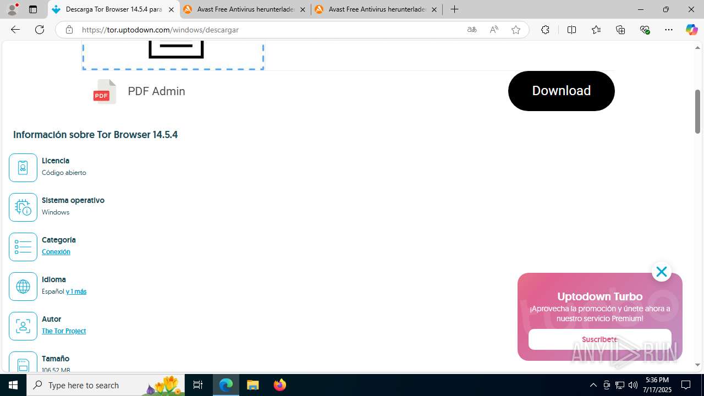Viewport: 704px width, 396px height.
Task: Reload the current page
Action: tap(40, 30)
